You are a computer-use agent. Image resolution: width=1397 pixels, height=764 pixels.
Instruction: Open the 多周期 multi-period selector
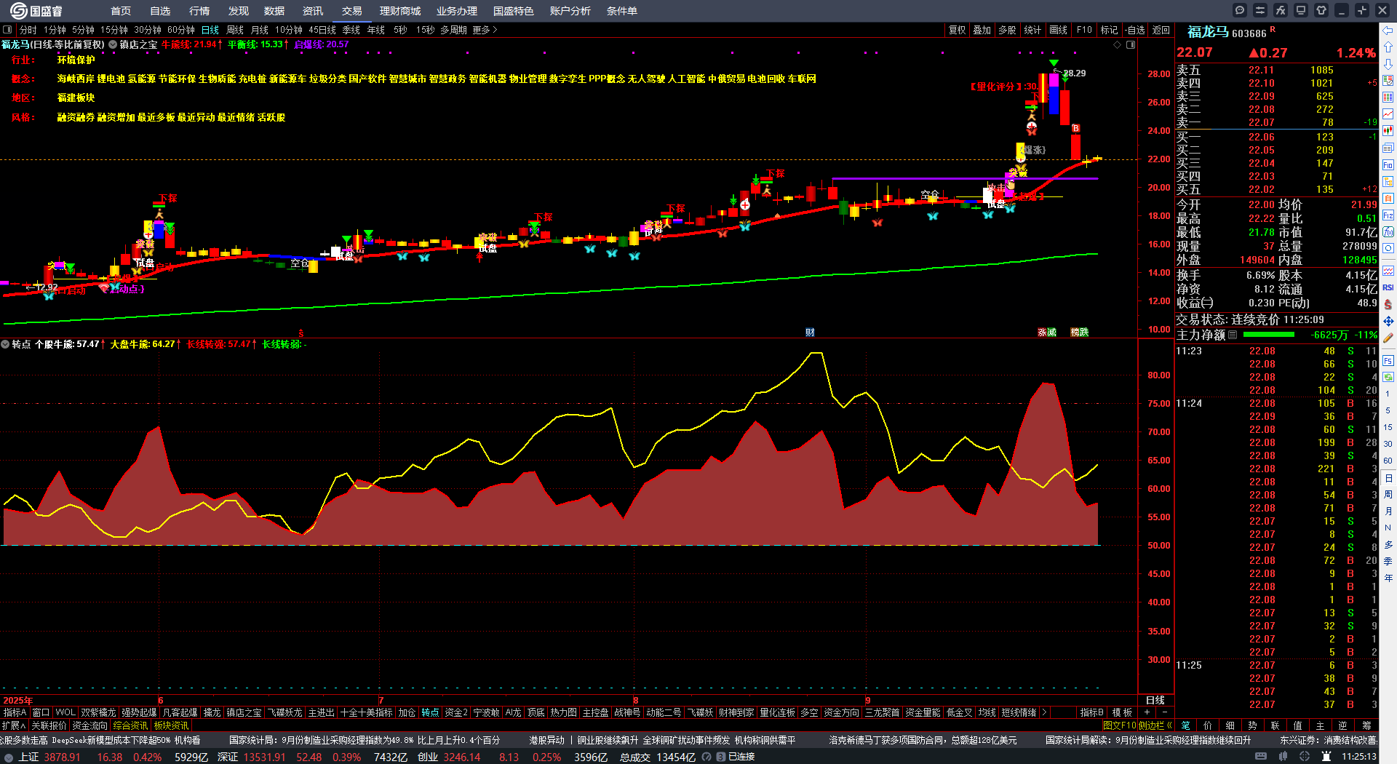(x=453, y=30)
